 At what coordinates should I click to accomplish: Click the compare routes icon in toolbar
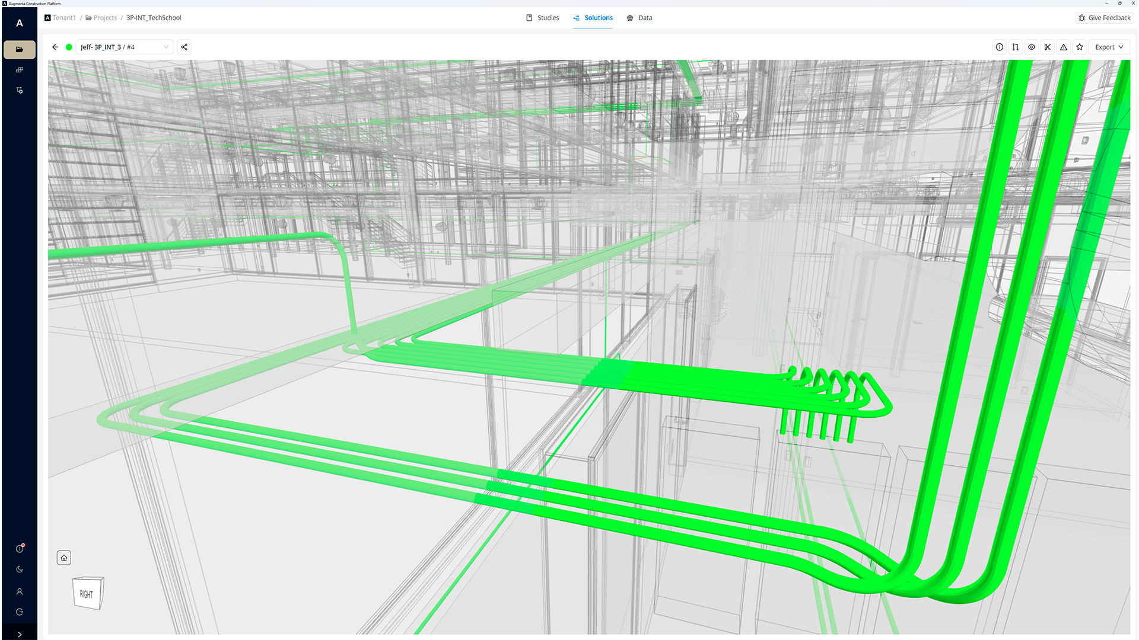[1016, 47]
